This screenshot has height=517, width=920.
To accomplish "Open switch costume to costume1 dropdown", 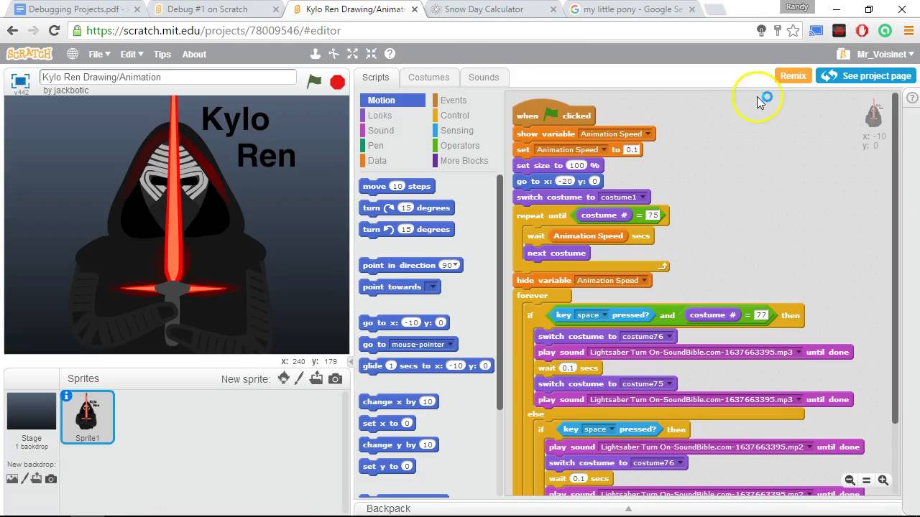I will [642, 197].
